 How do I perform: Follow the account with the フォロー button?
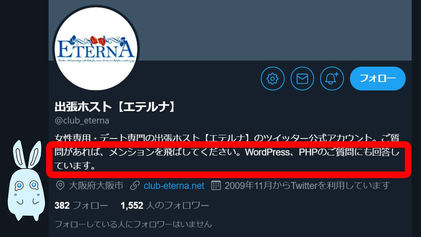[378, 79]
